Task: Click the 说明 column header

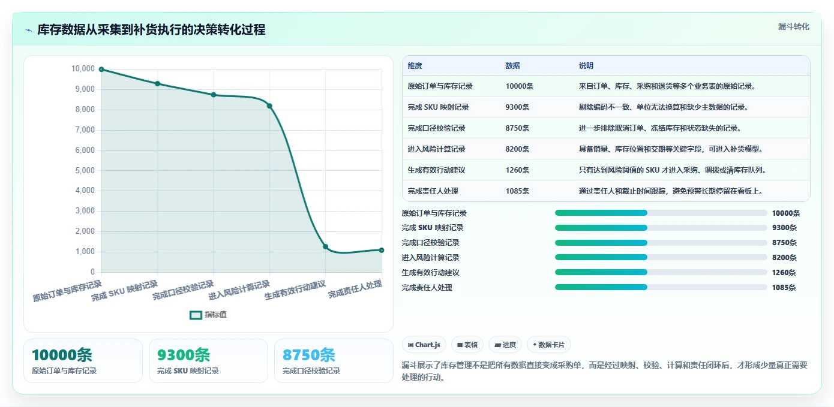Action: click(x=586, y=66)
